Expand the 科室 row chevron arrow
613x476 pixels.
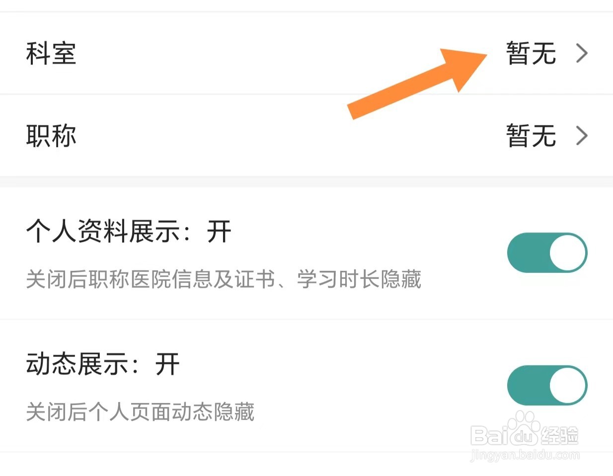(582, 53)
